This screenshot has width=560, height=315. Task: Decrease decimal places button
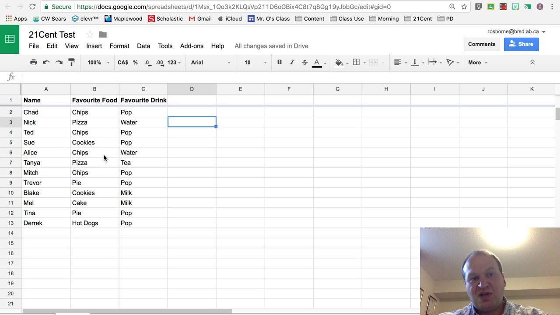[148, 63]
